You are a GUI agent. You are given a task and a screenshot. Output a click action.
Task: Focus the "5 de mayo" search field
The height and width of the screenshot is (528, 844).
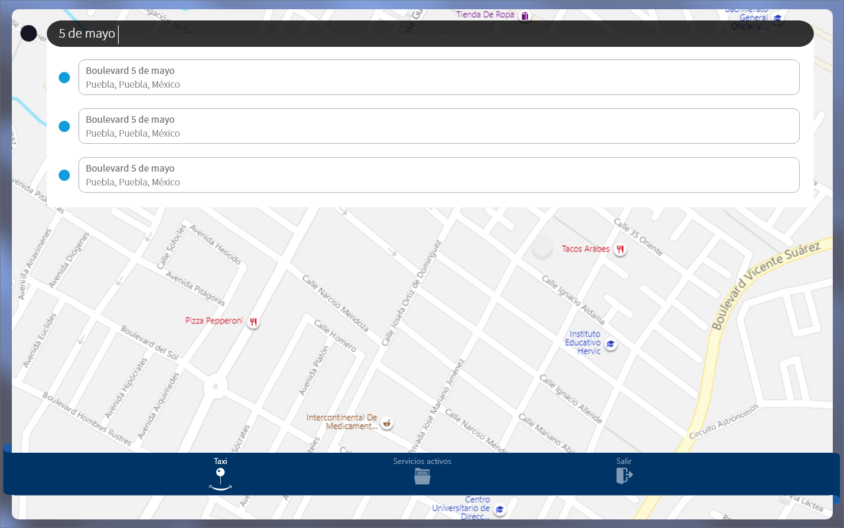(x=429, y=34)
